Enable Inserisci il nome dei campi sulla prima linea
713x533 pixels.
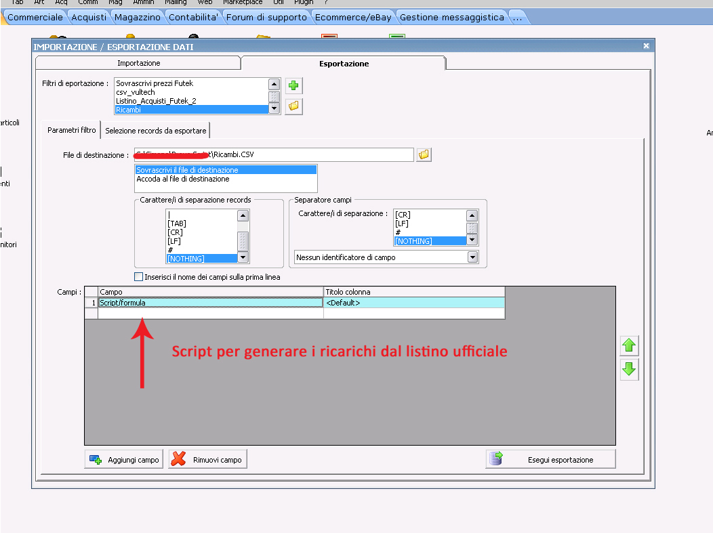tap(139, 277)
